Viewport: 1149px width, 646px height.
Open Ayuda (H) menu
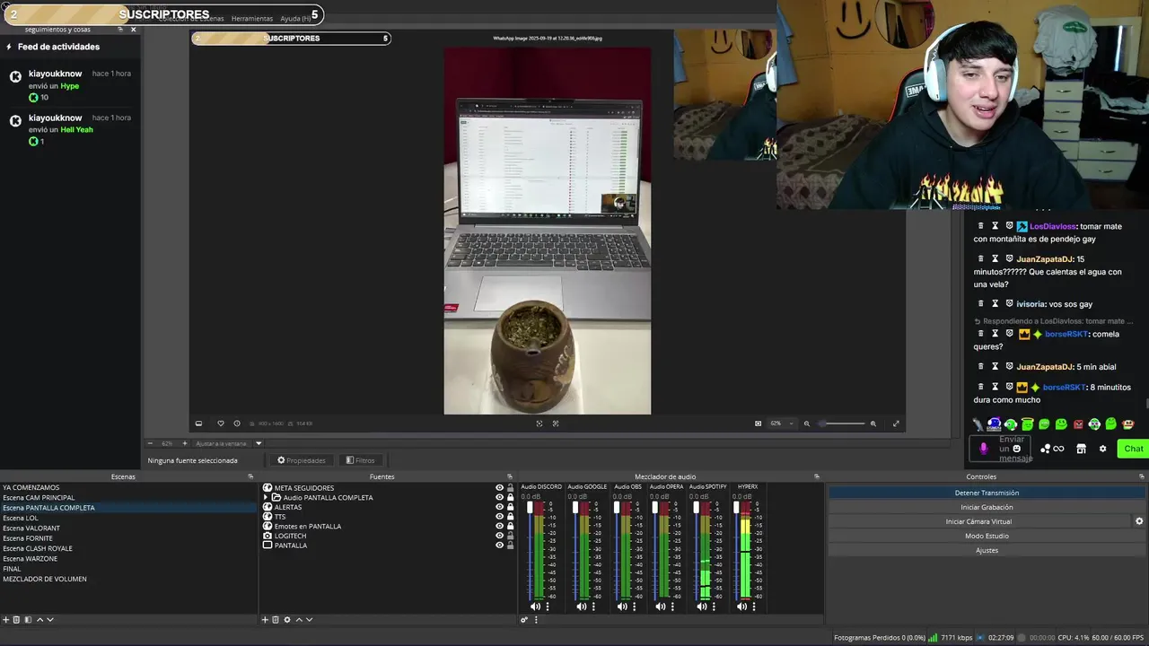point(294,19)
